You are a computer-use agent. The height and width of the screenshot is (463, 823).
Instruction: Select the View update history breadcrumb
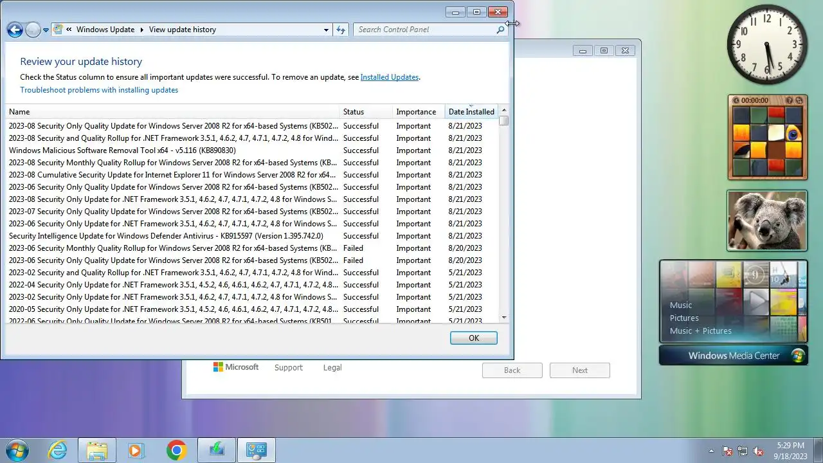(183, 30)
